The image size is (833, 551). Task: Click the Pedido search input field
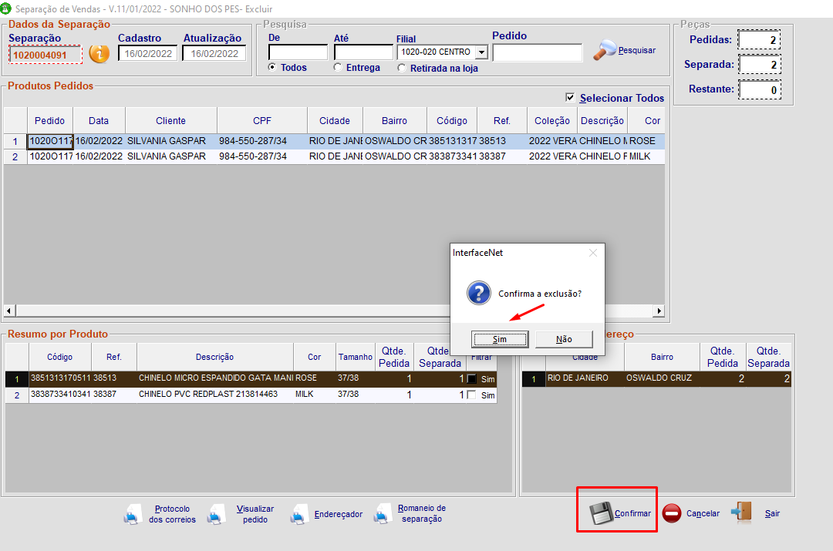click(x=537, y=52)
